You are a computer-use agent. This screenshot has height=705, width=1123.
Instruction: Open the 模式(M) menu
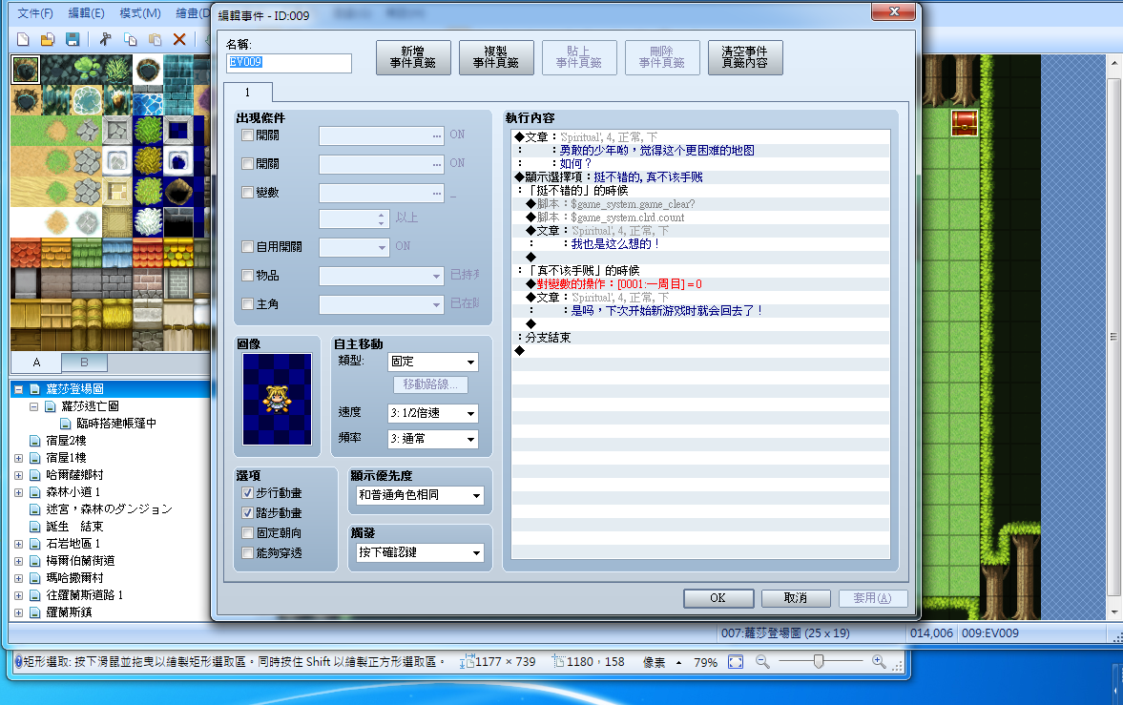(x=139, y=13)
